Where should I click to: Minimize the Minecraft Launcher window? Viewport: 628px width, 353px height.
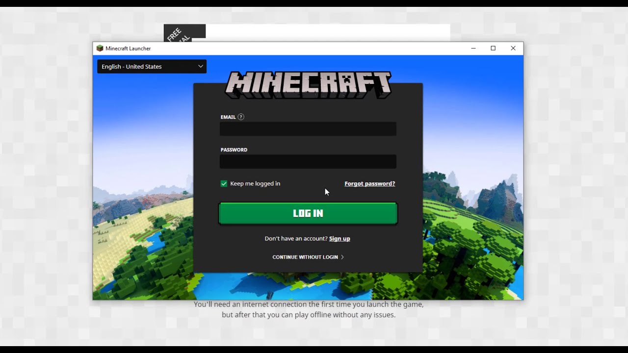473,48
